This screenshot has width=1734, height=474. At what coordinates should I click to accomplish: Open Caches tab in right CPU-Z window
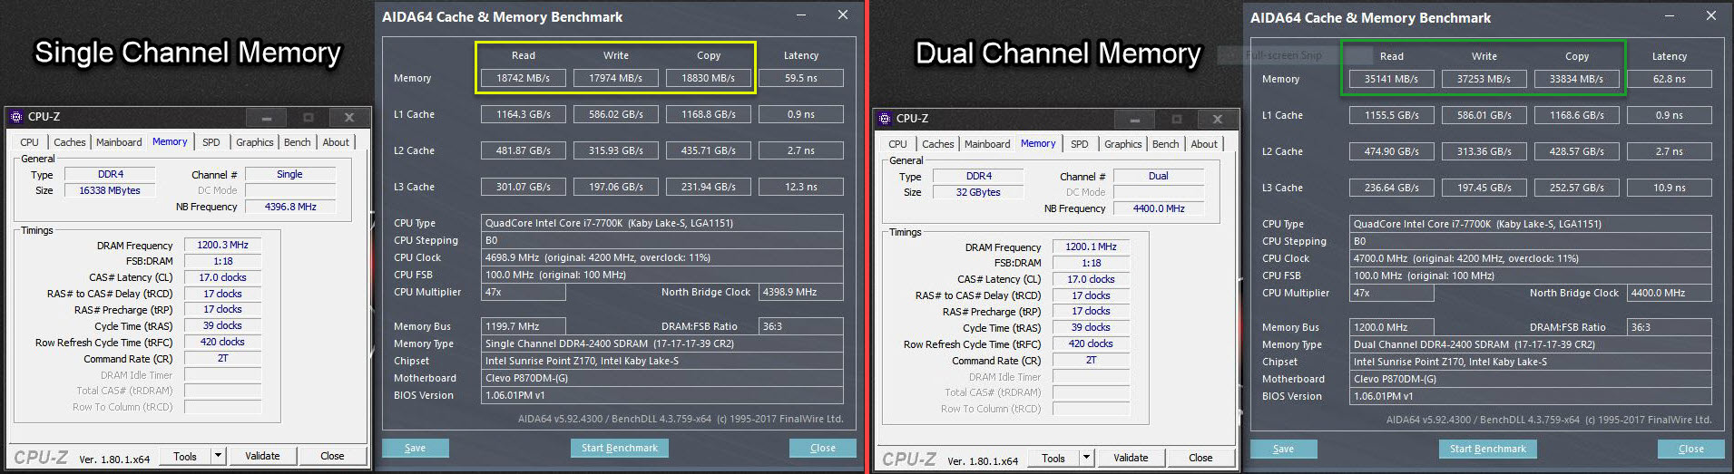[x=938, y=144]
